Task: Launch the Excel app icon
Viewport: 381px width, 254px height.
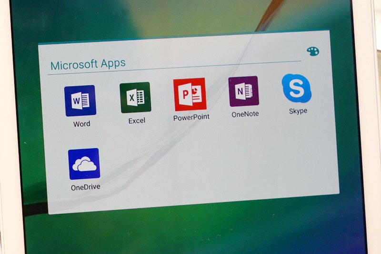Action: (135, 98)
